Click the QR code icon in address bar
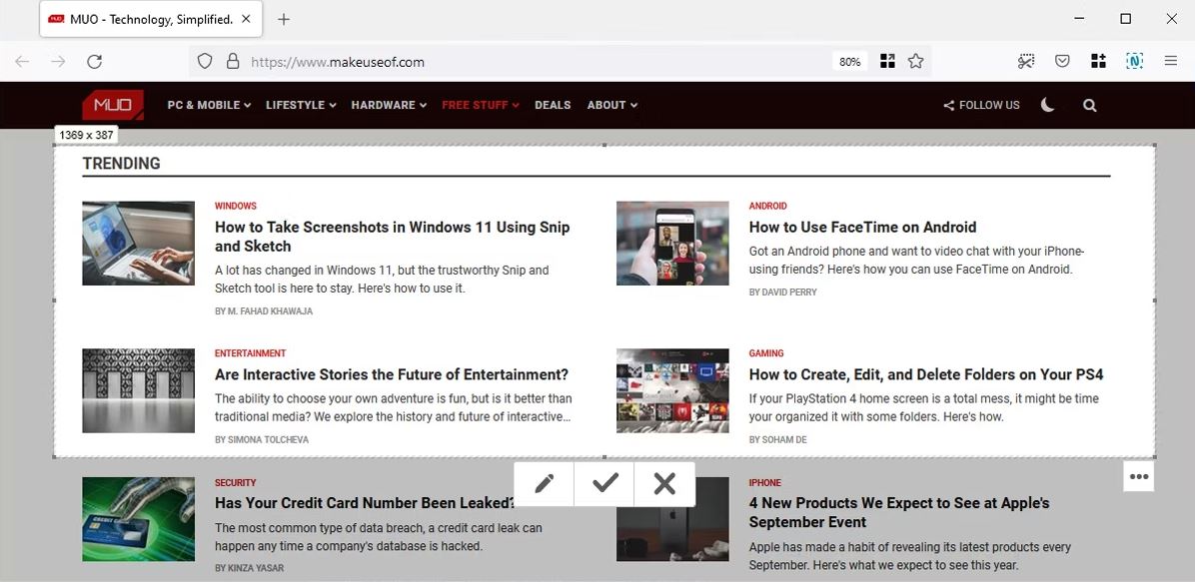The image size is (1195, 582). tap(887, 62)
